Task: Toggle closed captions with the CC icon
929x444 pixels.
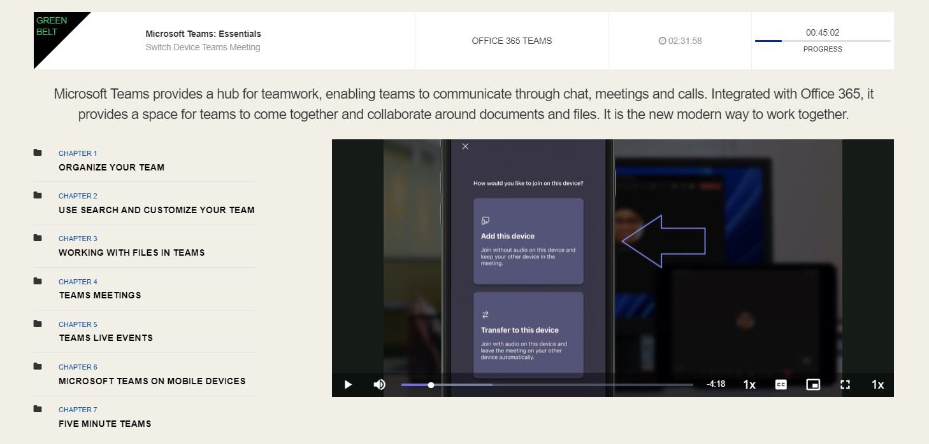Action: pyautogui.click(x=781, y=384)
